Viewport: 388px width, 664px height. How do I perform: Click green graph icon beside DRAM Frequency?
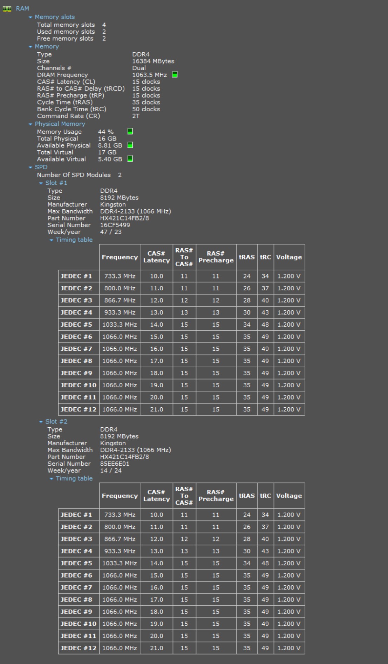click(175, 74)
